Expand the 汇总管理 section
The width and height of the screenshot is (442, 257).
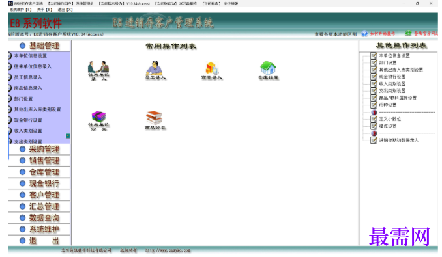(x=39, y=206)
